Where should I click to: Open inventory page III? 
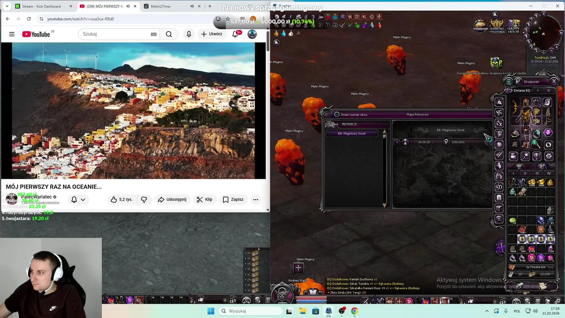pyautogui.click(x=537, y=174)
